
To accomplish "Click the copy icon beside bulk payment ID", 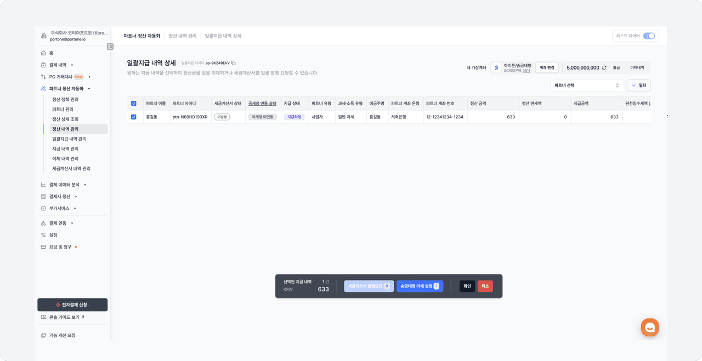I will [x=234, y=63].
